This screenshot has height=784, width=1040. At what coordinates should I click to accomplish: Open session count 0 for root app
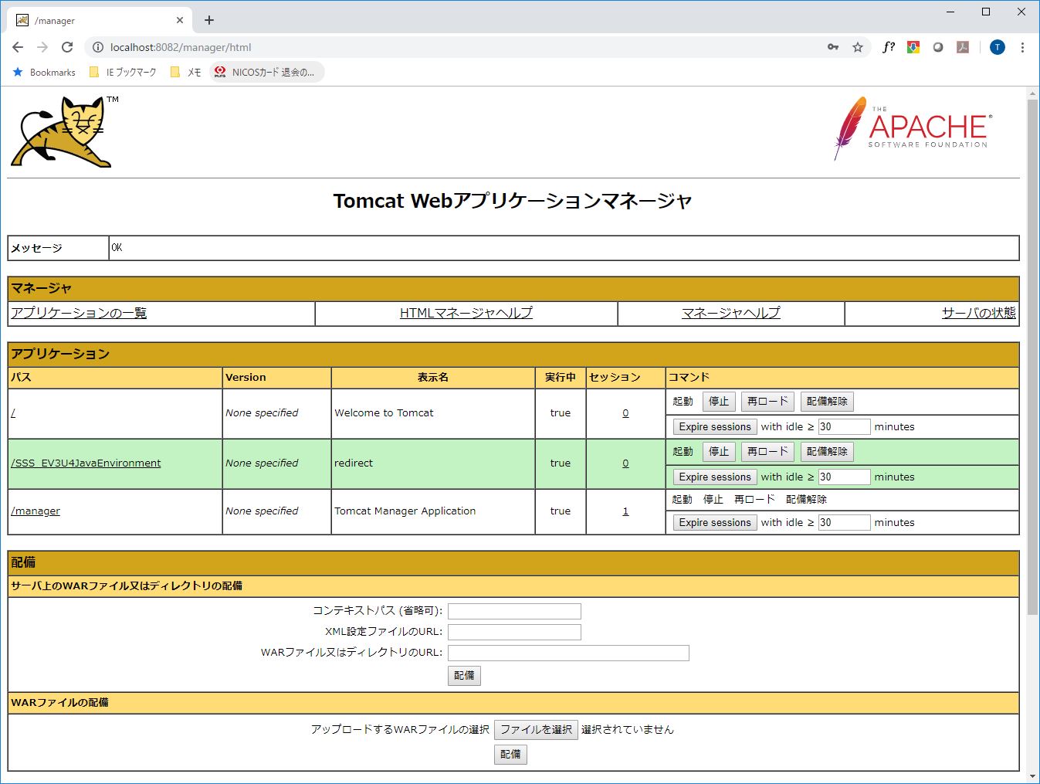(625, 413)
